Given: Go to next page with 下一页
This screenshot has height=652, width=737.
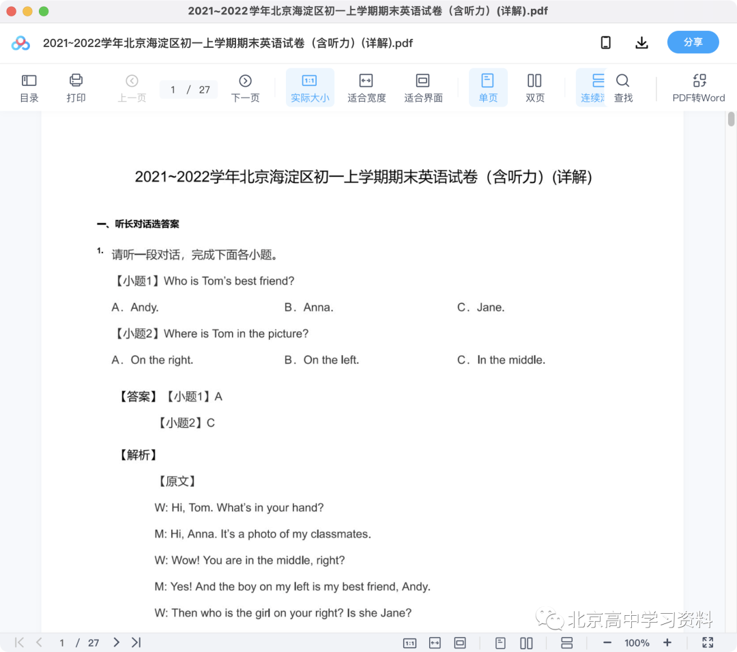Looking at the screenshot, I should [245, 88].
